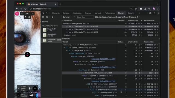
Task: Bookmark this page with star icon
Action: (x=136, y=9)
